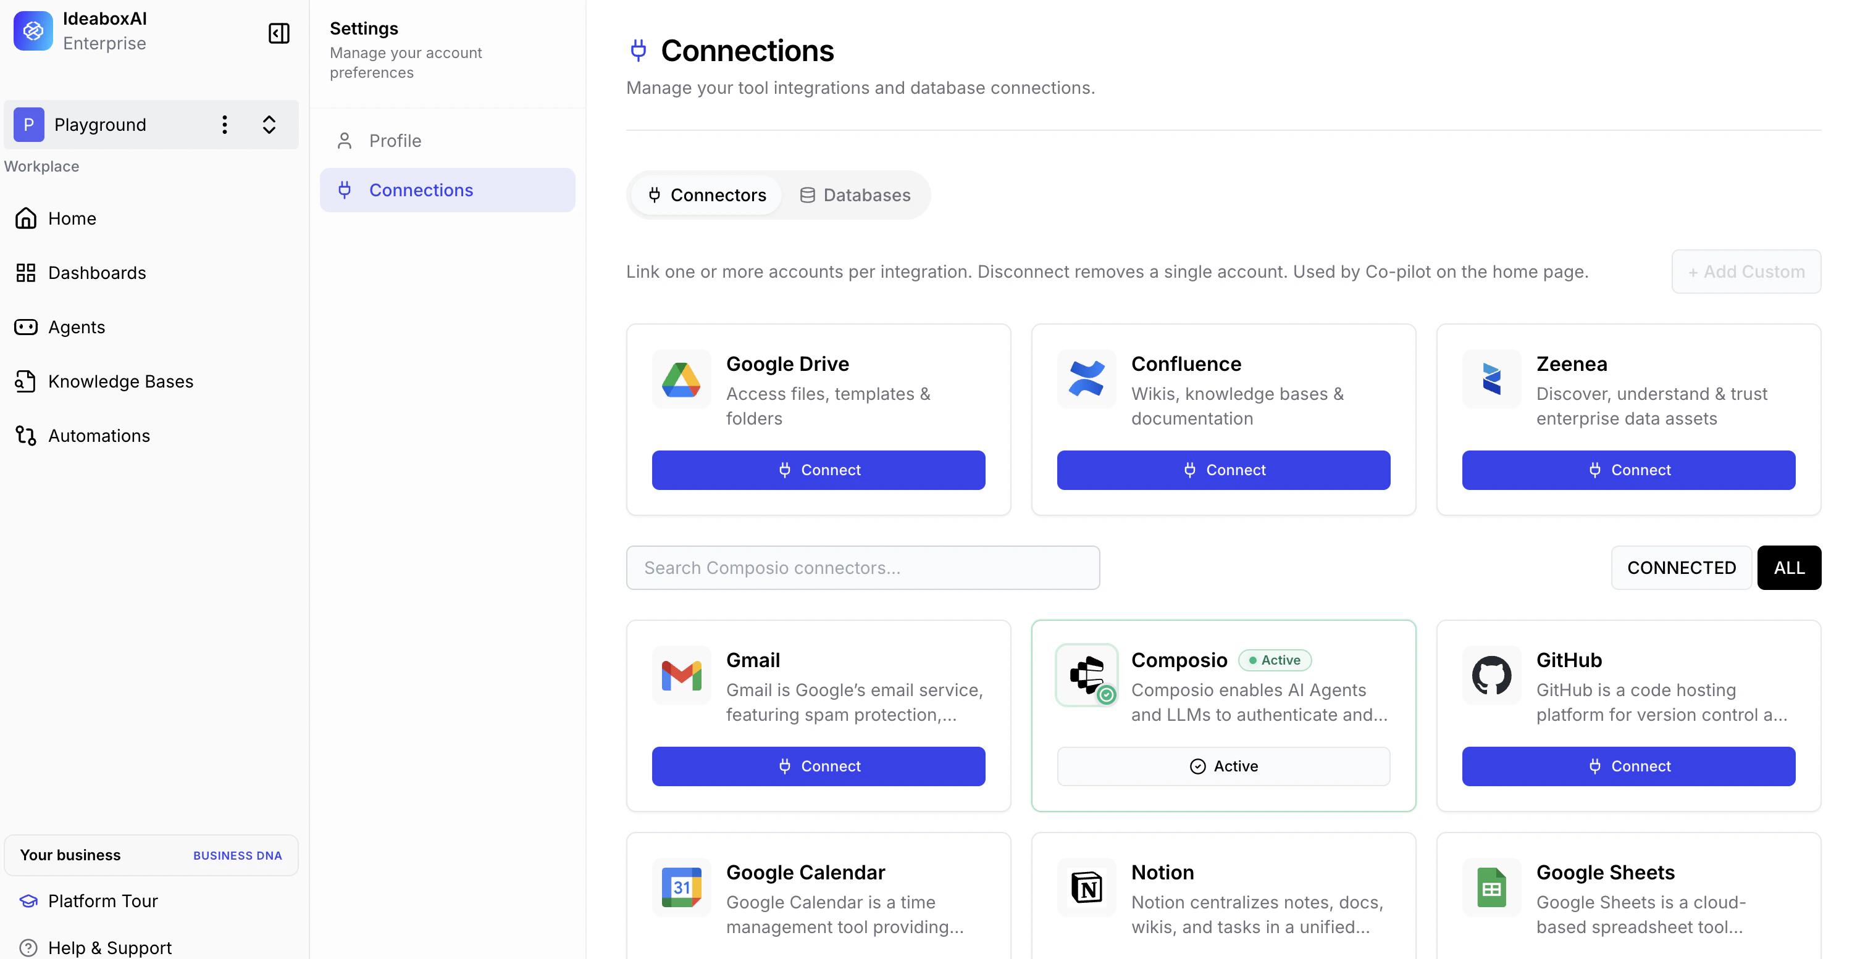The height and width of the screenshot is (959, 1860).
Task: Show ALL connectors filter
Action: pos(1788,568)
